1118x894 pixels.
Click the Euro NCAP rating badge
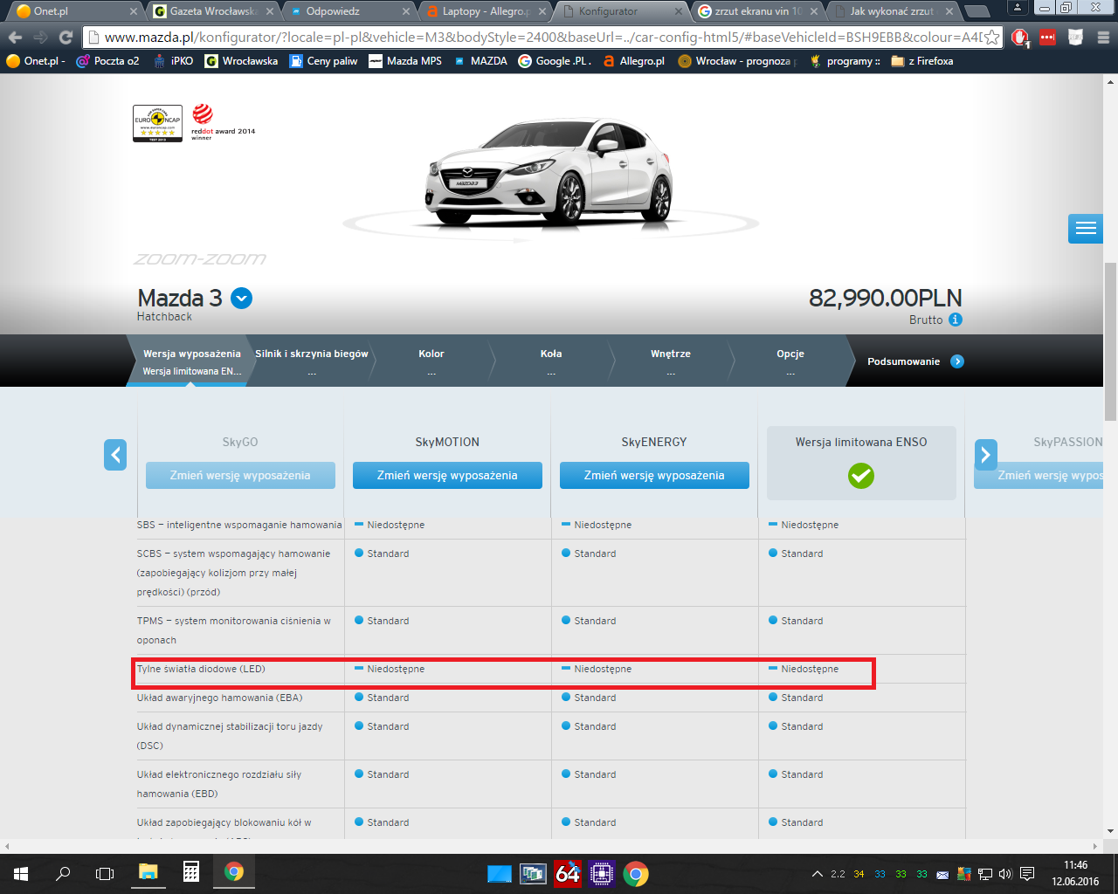pyautogui.click(x=157, y=123)
